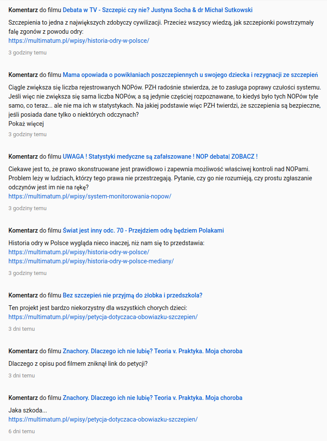Open the "Bez szczepień nie przyjmą do żłobka" video link
327x441 pixels.
[x=132, y=295]
